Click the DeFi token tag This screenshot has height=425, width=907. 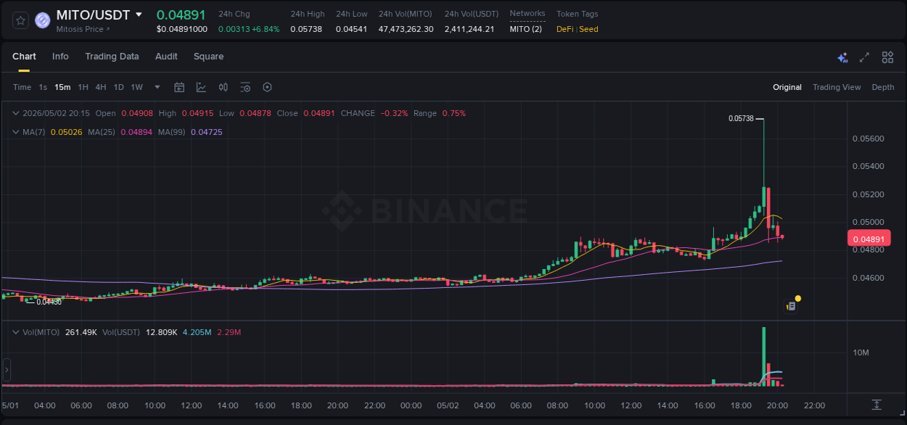point(565,29)
